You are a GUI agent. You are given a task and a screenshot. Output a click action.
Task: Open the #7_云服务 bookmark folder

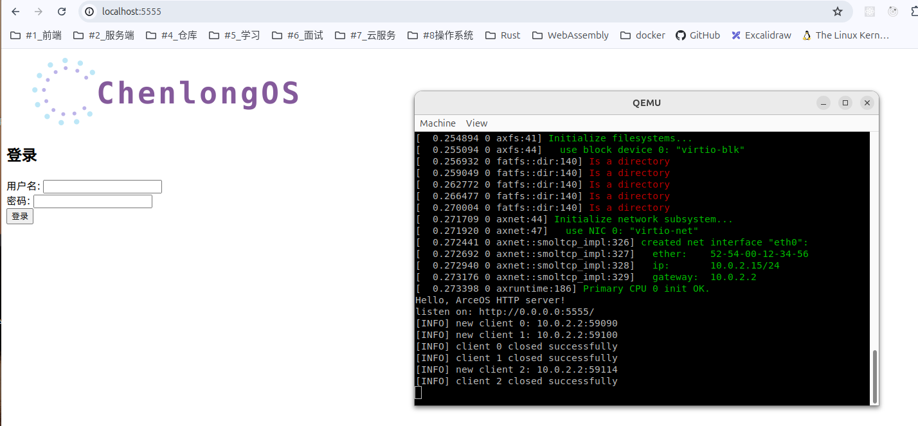364,35
